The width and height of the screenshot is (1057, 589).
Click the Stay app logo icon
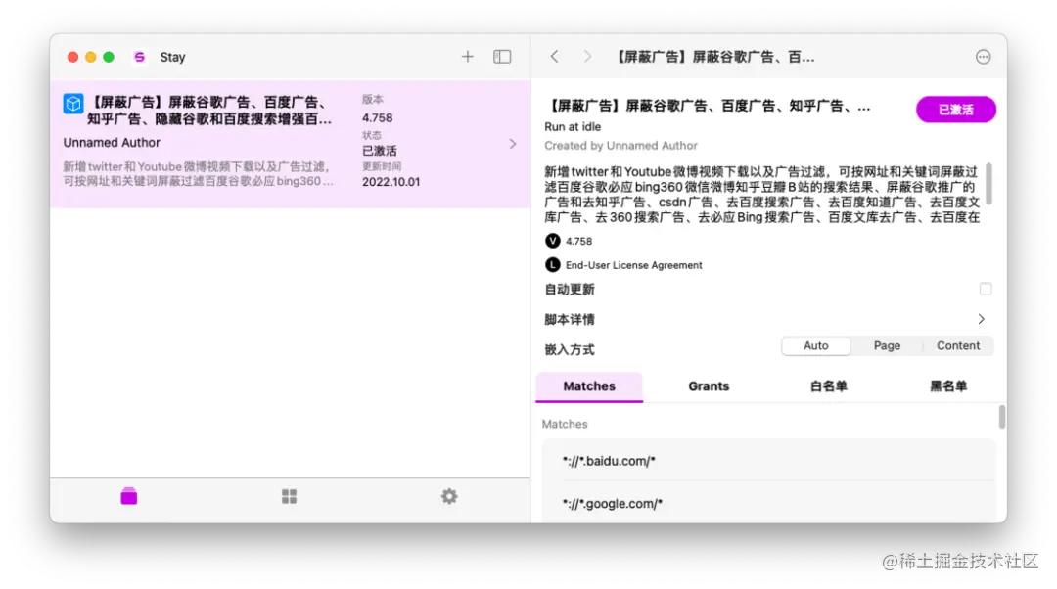140,57
